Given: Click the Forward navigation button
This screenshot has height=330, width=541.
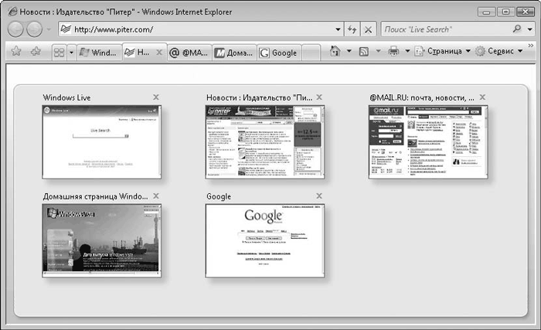Looking at the screenshot, I should click(x=35, y=29).
